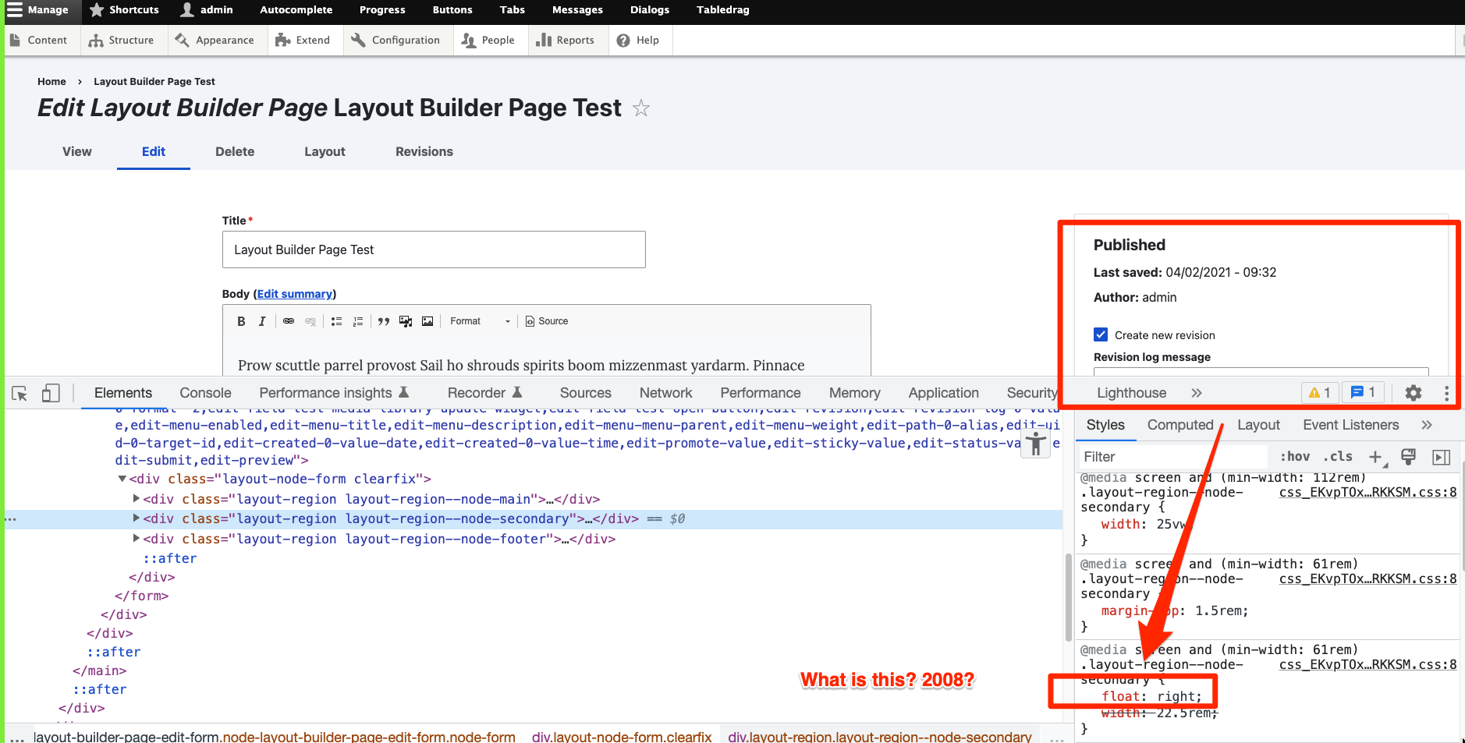Toggle element state with the :hov button
1465x743 pixels.
point(1294,456)
